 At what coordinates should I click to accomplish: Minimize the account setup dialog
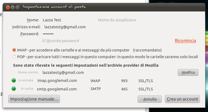click(13, 7)
